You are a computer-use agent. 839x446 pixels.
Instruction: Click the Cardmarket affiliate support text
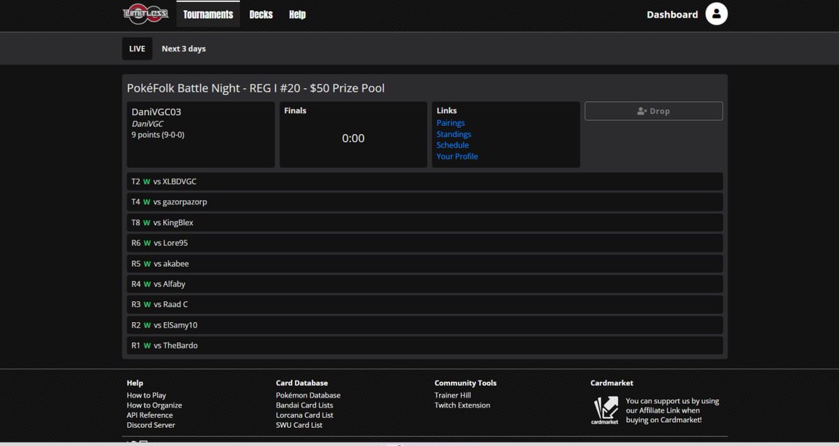click(673, 410)
